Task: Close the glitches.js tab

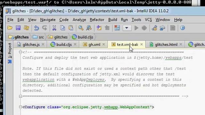Action: point(43,44)
